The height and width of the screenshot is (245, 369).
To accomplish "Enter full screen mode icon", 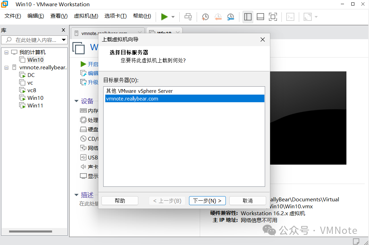I will 273,17.
